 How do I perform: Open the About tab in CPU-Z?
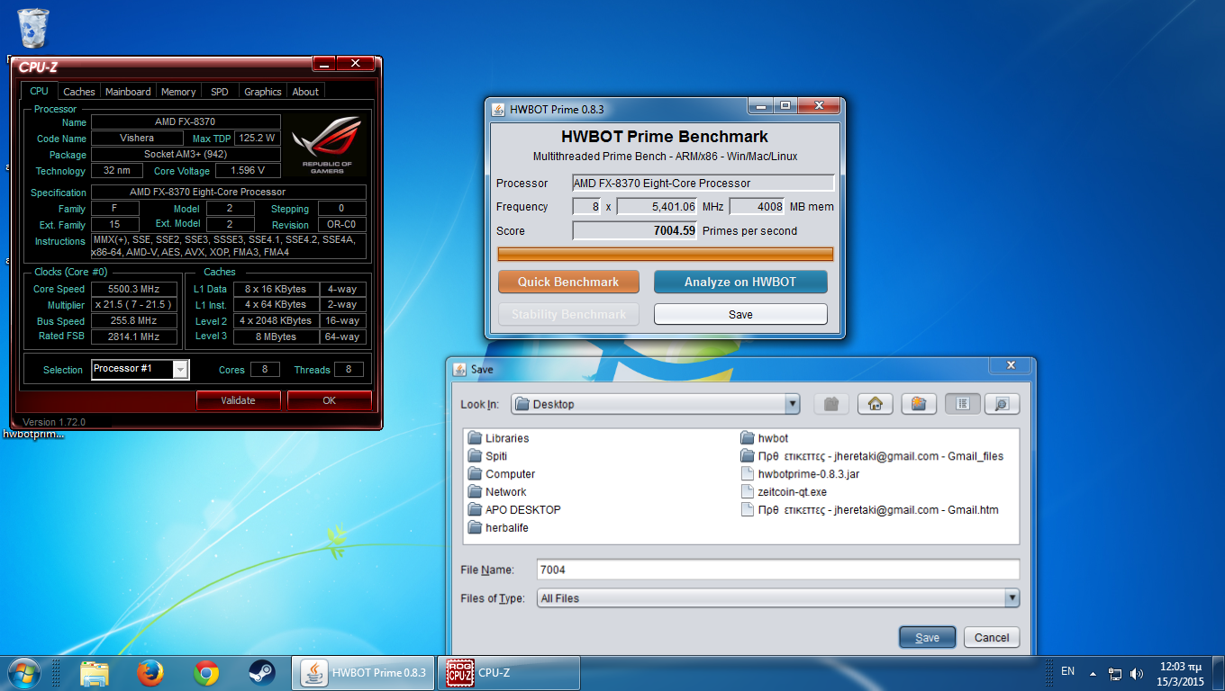click(305, 92)
